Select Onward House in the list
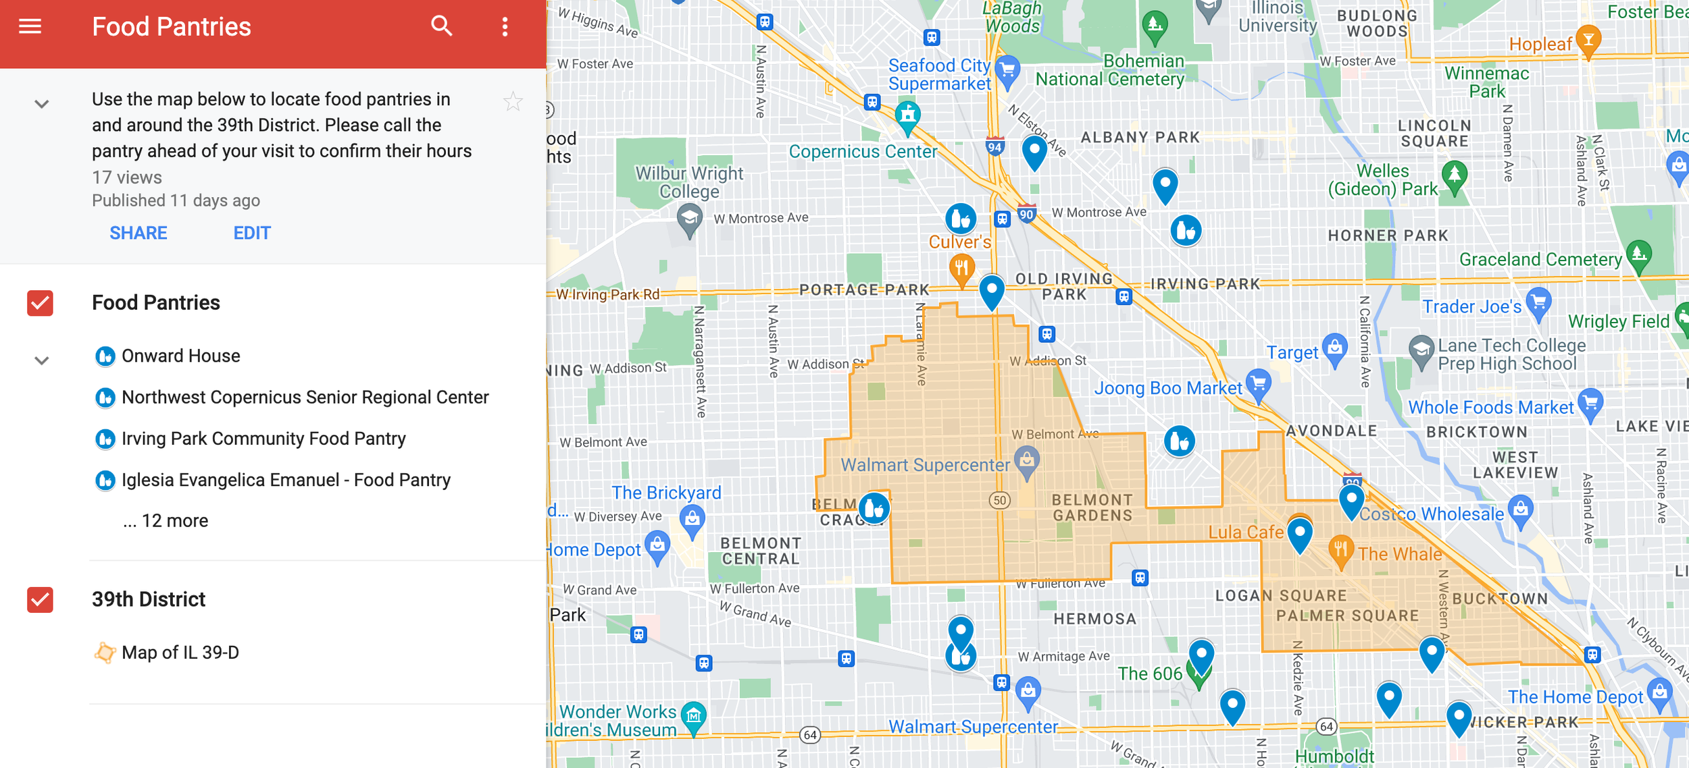The image size is (1689, 768). click(x=180, y=356)
